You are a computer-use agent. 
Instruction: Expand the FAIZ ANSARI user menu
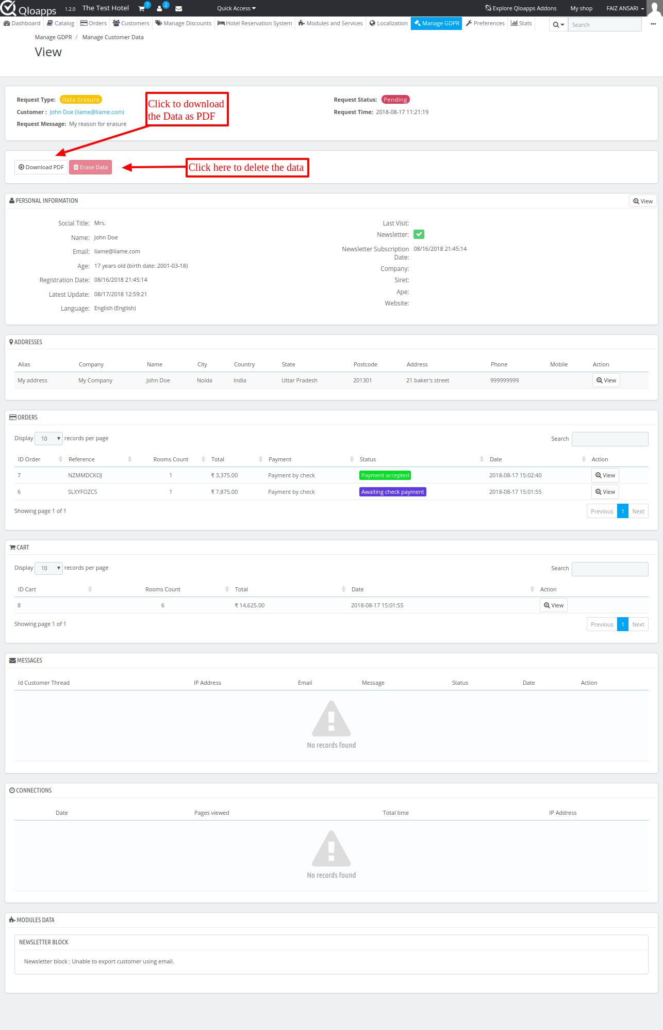625,8
